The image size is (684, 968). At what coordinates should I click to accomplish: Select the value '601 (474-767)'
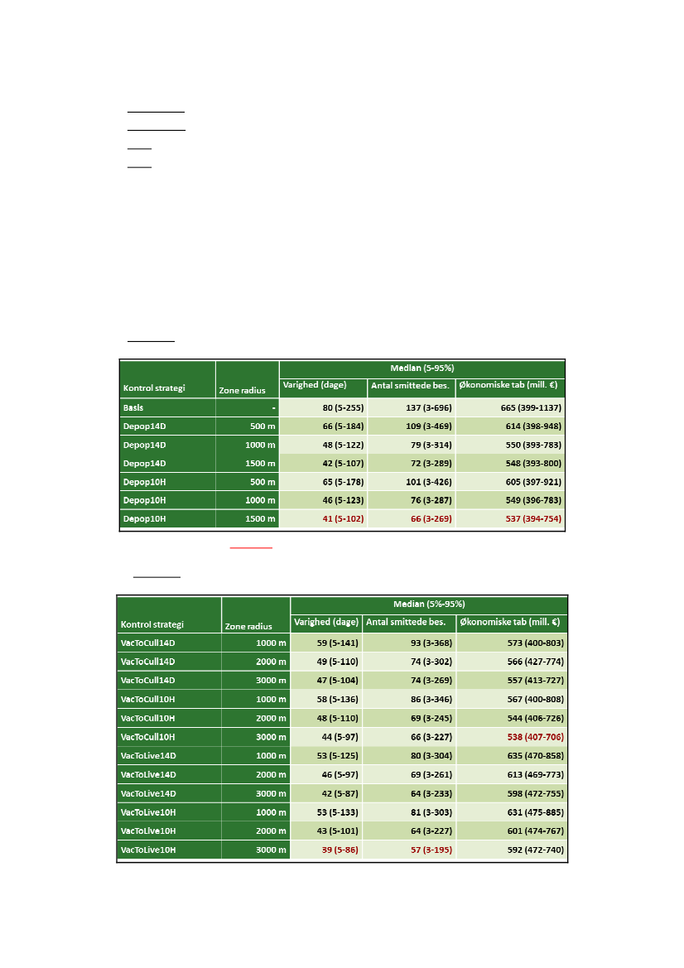535,831
